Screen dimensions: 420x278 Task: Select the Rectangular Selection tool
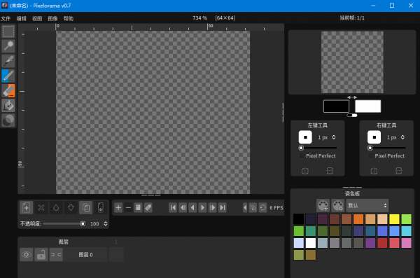[x=8, y=32]
